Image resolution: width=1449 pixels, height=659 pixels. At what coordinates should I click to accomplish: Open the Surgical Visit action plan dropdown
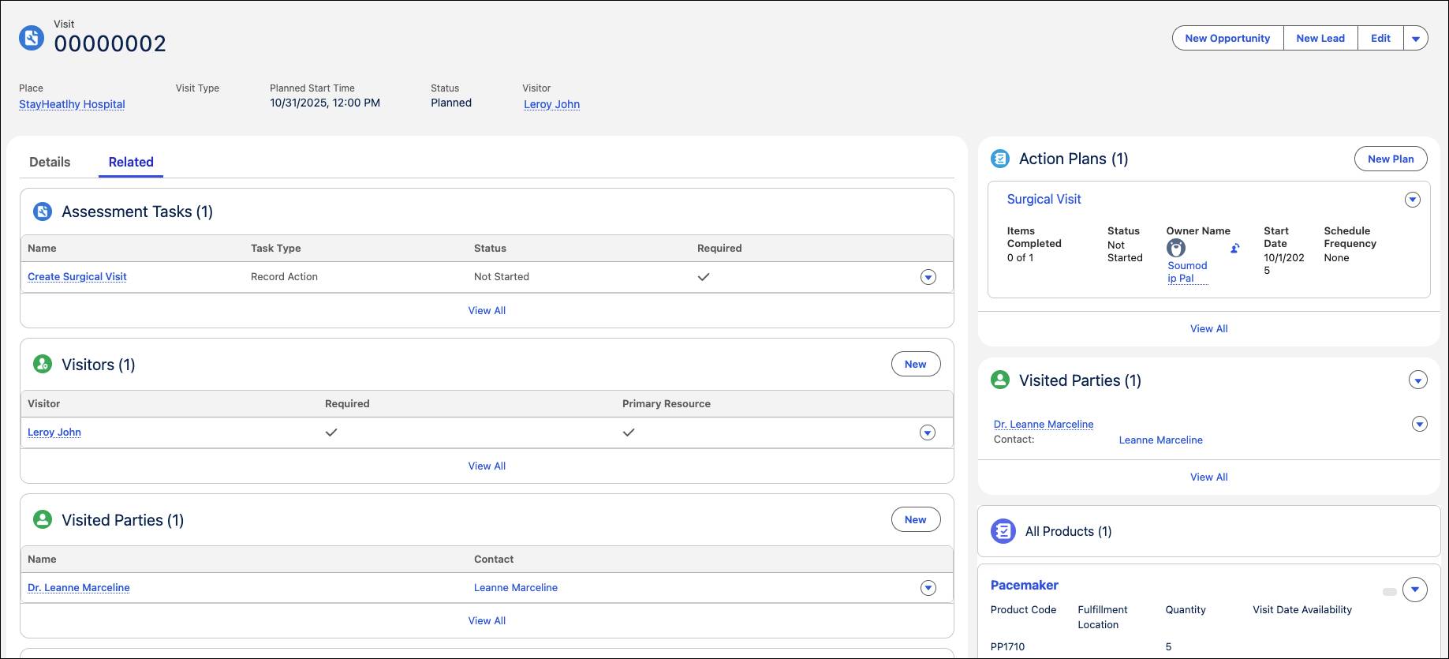pyautogui.click(x=1413, y=200)
